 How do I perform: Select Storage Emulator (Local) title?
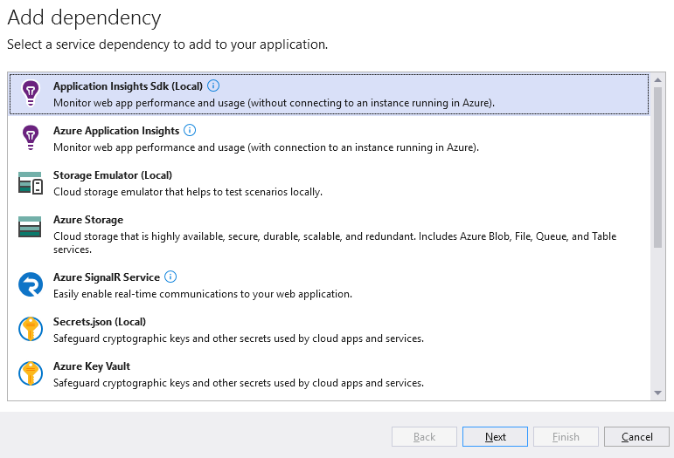coord(113,175)
